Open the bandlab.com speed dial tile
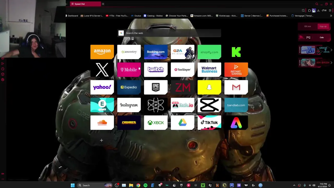This screenshot has width=334, height=188. tap(236, 105)
